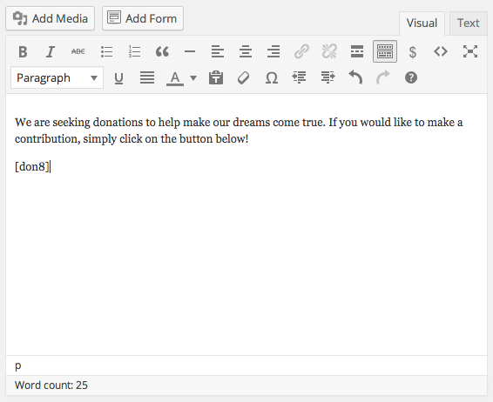Viewport: 493px width, 402px height.
Task: Apply the current text color swatch
Action: click(x=175, y=78)
